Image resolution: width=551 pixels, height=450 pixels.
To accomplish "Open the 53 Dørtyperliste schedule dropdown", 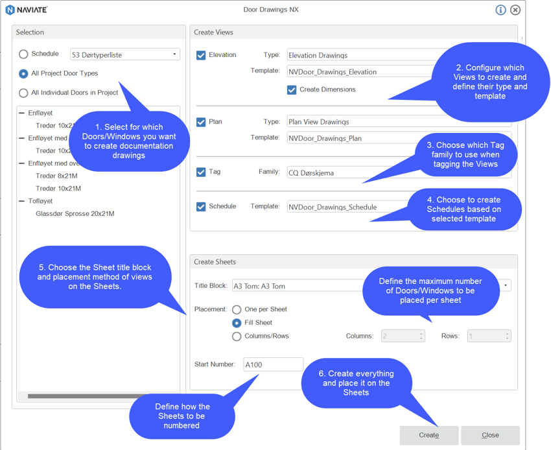I will coord(125,54).
